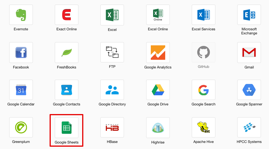This screenshot has height=149, width=269.
Task: Select the Apache Hive bee icon
Action: 204,127
